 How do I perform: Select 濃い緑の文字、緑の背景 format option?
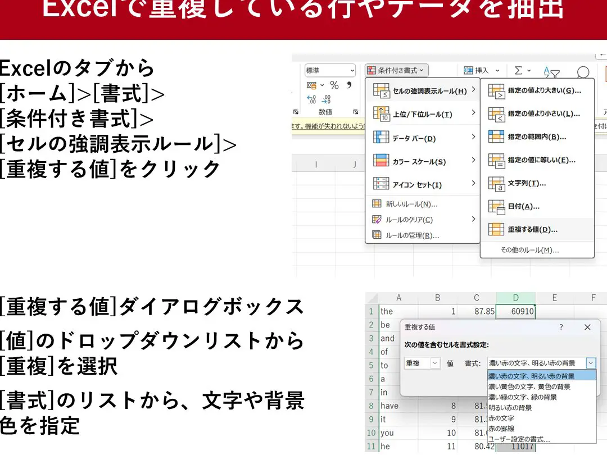click(523, 397)
